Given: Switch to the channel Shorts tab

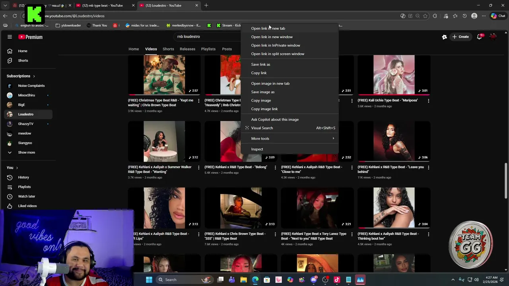Looking at the screenshot, I should (x=168, y=49).
